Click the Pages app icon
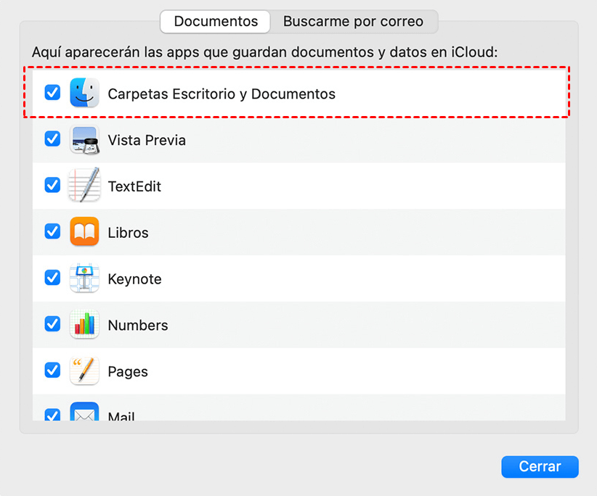Image resolution: width=597 pixels, height=496 pixels. (84, 371)
